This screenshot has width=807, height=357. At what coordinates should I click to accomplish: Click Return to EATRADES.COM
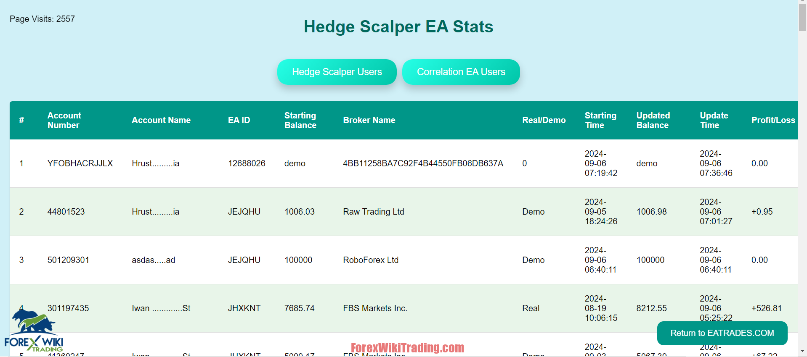(721, 333)
